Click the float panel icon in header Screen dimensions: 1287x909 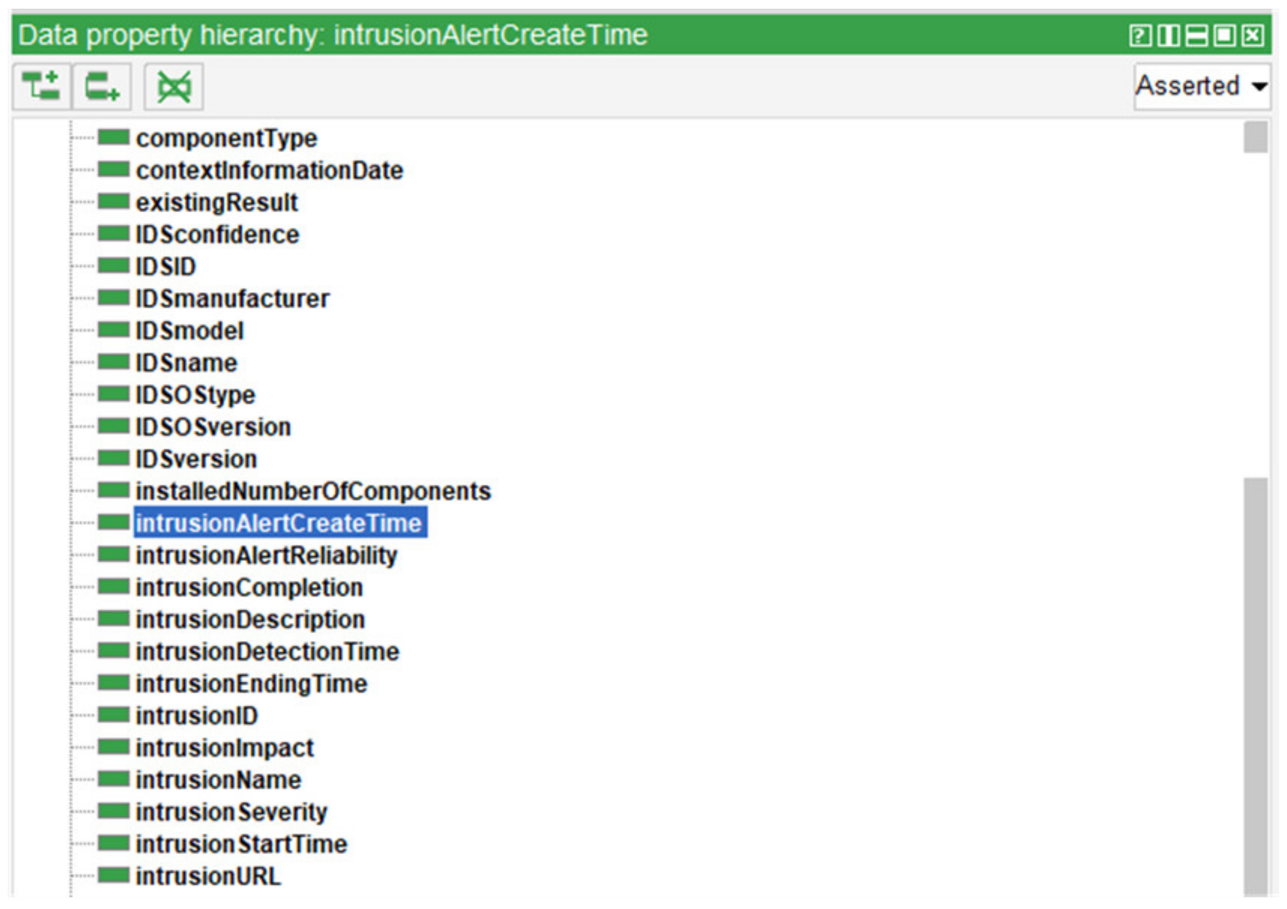click(1225, 36)
